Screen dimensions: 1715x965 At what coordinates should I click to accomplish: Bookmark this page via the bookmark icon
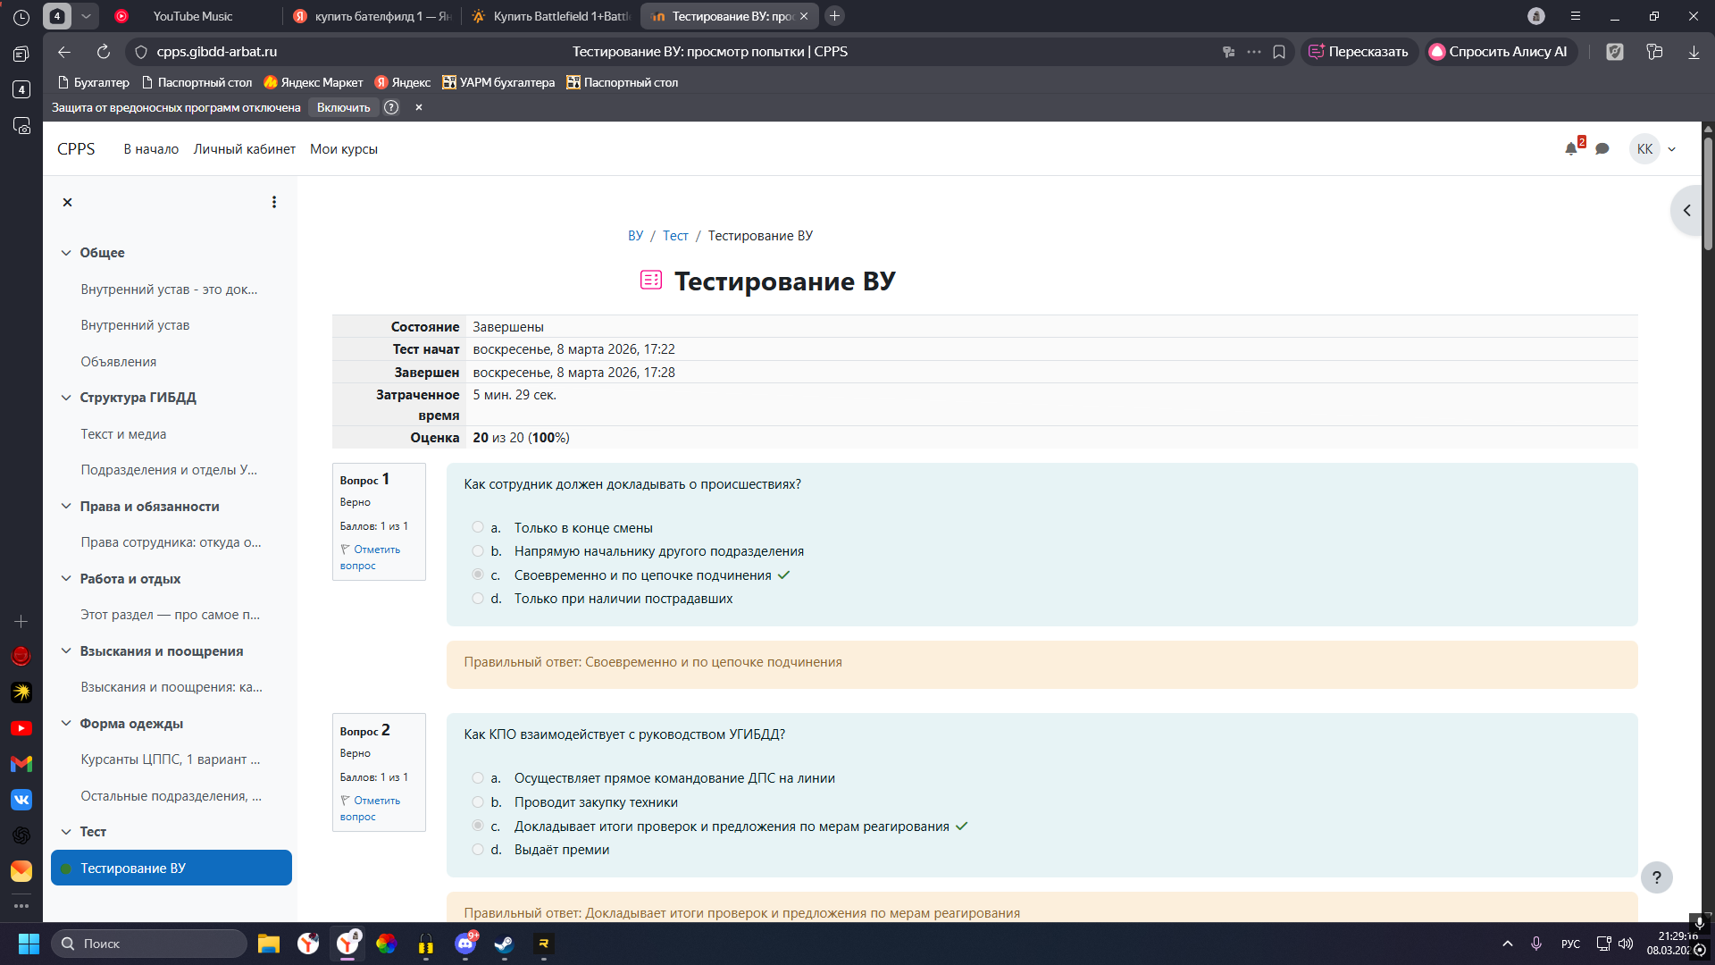[1279, 52]
